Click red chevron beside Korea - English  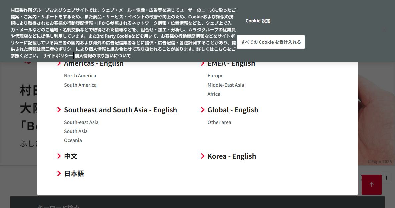tap(202, 156)
